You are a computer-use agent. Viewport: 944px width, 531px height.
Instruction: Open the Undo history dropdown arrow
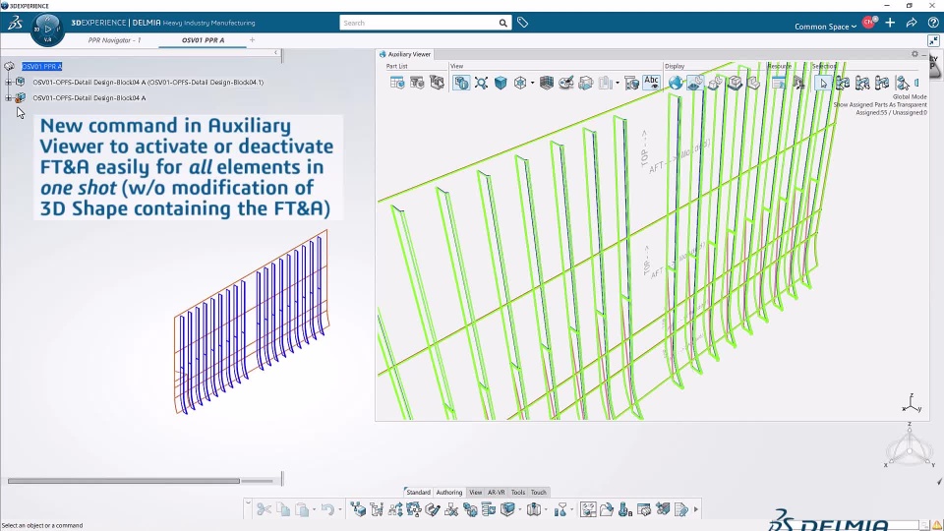pos(340,510)
